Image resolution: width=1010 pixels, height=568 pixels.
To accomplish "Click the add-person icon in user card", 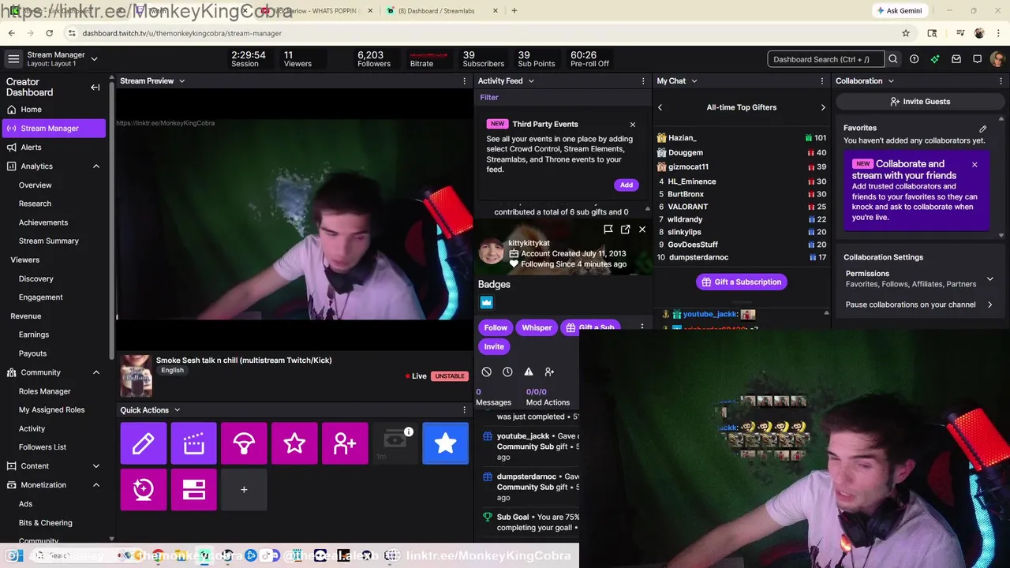I will [x=550, y=372].
